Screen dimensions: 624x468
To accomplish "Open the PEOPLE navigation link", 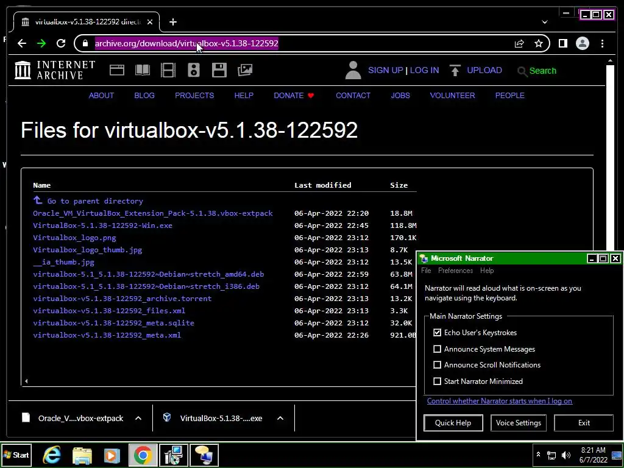I will 510,96.
